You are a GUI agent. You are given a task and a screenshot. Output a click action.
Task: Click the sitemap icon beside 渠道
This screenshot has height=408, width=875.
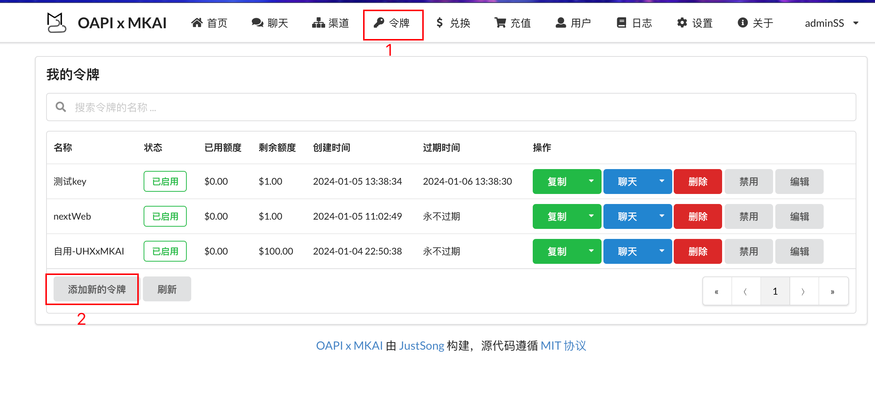point(318,23)
